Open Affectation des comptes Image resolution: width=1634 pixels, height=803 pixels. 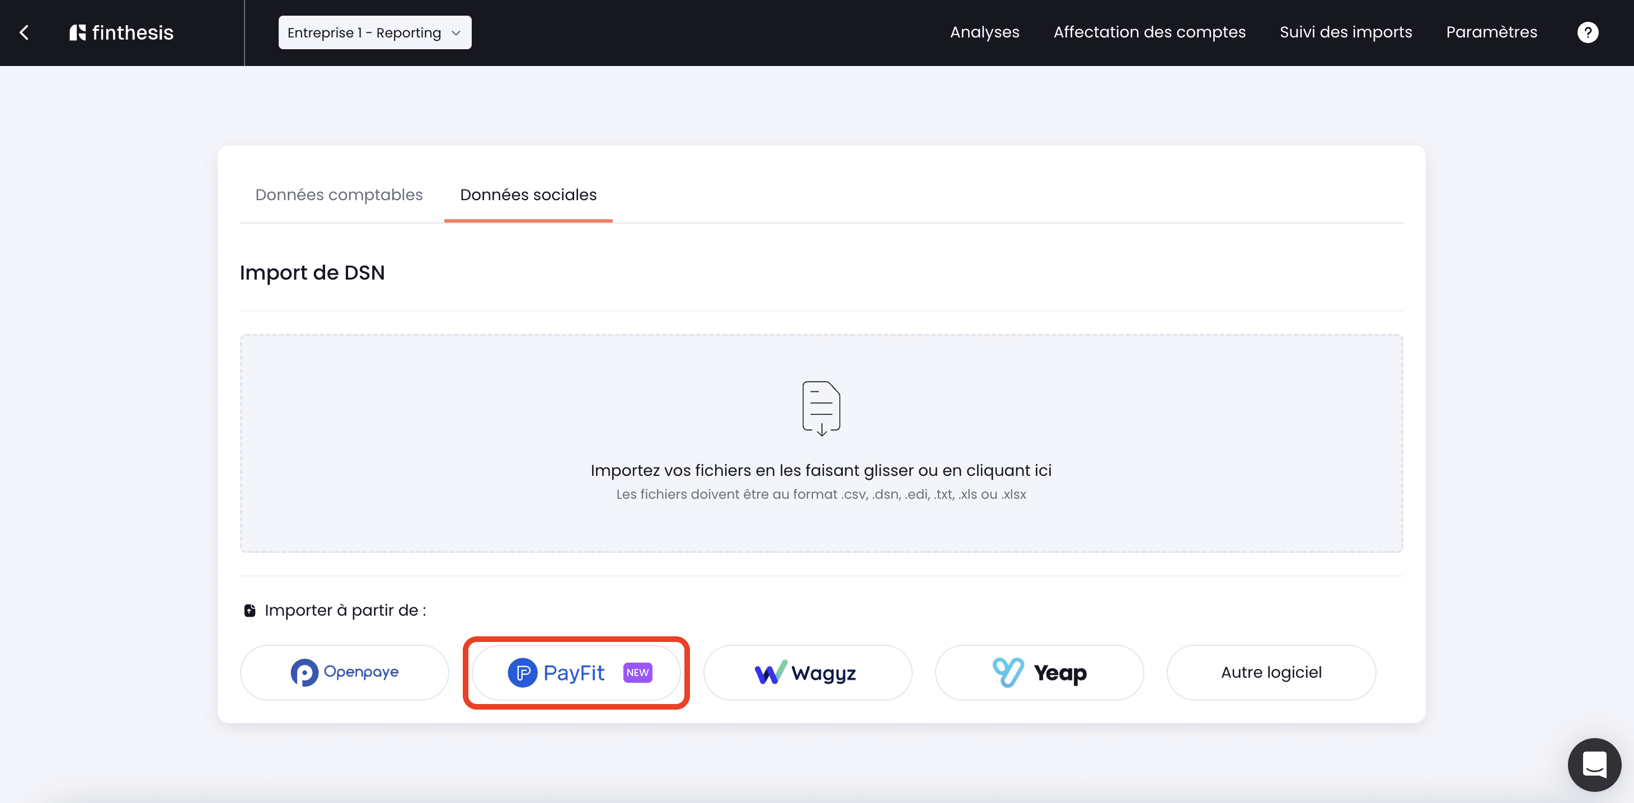point(1149,32)
